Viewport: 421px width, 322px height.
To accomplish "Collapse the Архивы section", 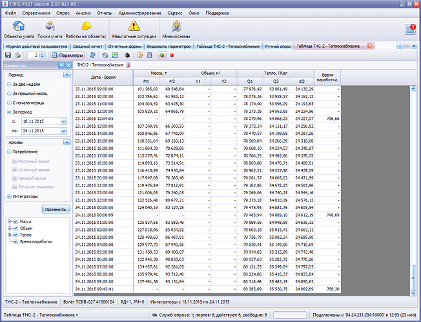I will pyautogui.click(x=67, y=143).
